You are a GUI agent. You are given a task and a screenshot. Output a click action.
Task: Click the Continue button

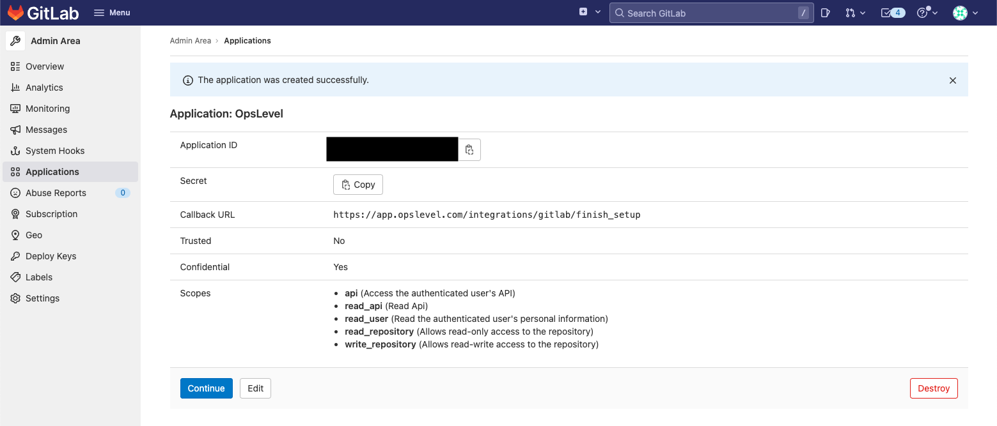207,388
